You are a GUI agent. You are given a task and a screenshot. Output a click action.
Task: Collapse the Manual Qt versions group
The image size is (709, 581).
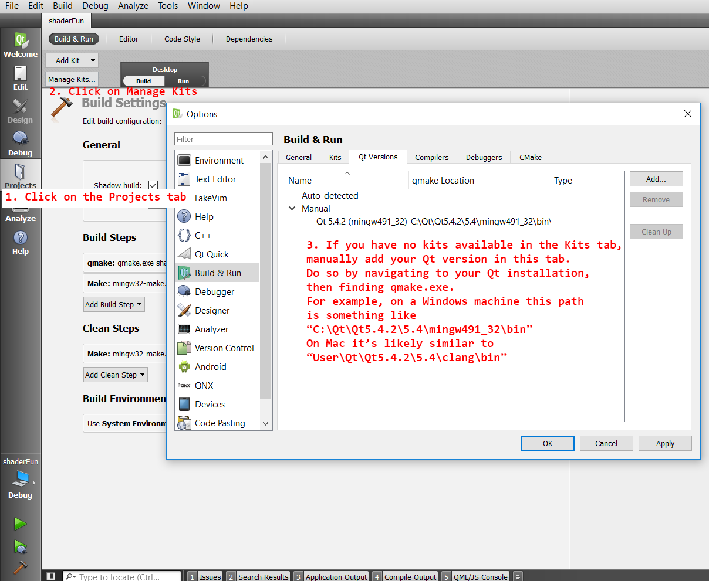coord(292,209)
